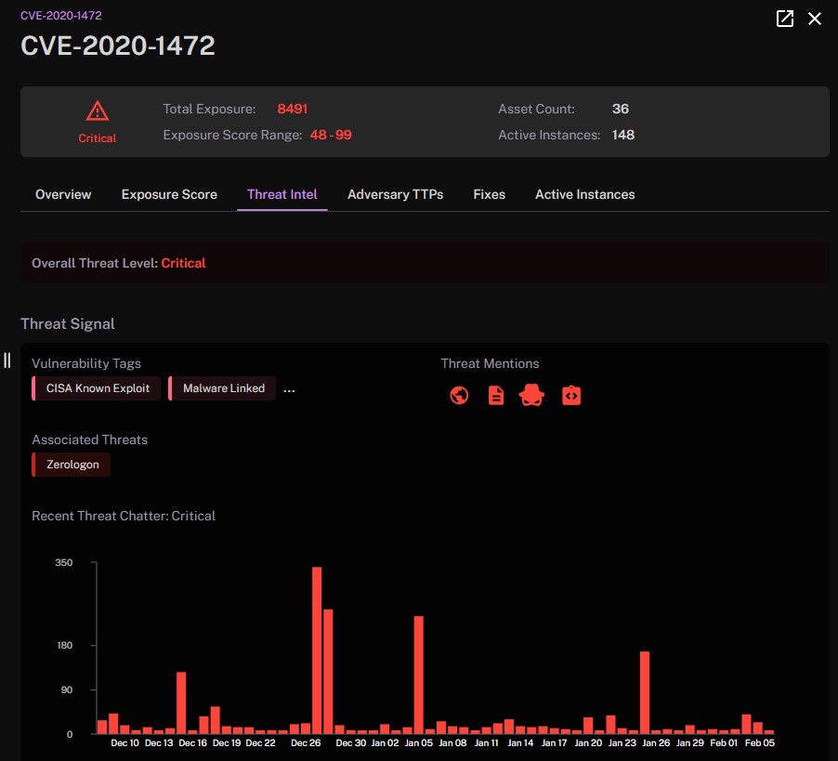Image resolution: width=838 pixels, height=761 pixels.
Task: View the Active Instances tab
Action: click(585, 194)
